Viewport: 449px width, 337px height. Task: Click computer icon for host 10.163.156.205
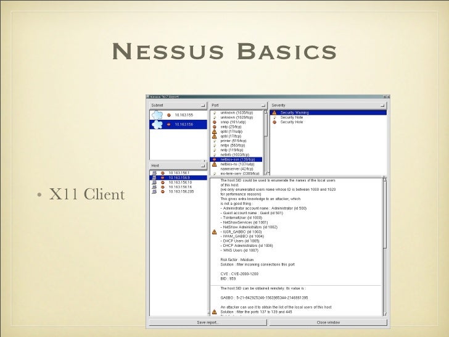[x=154, y=191]
